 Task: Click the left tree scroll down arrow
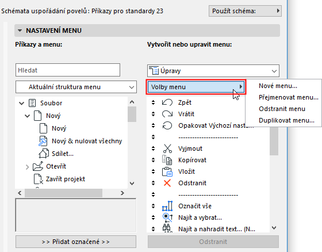[x=132, y=183]
